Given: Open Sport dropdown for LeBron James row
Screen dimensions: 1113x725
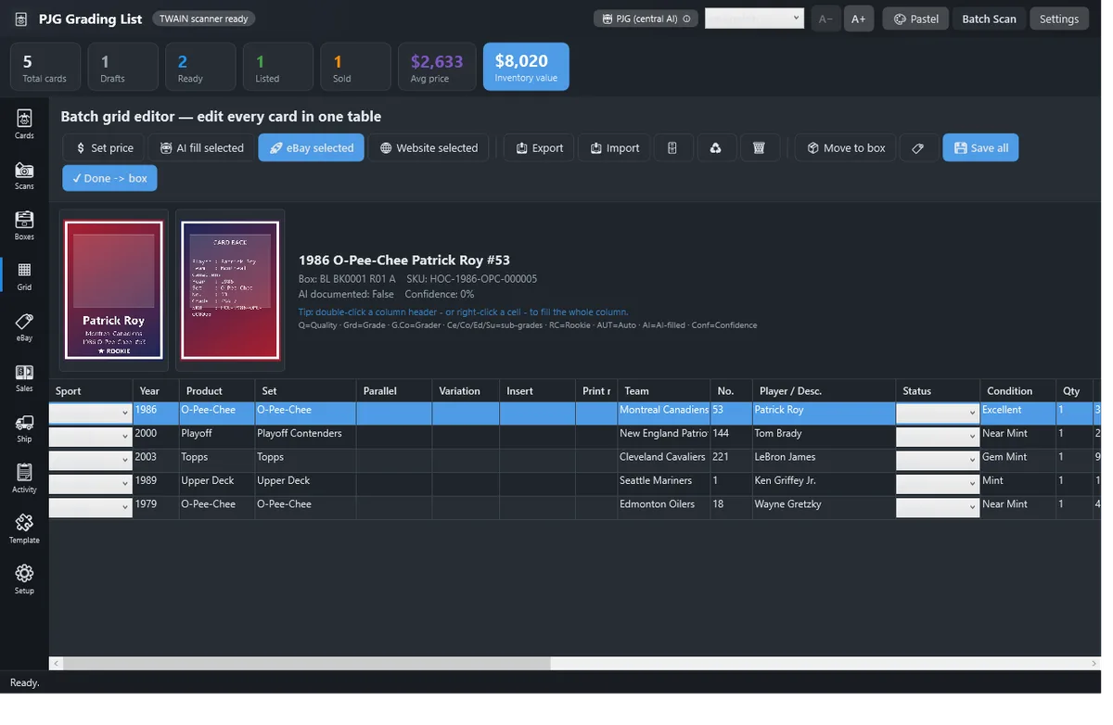Looking at the screenshot, I should point(90,460).
